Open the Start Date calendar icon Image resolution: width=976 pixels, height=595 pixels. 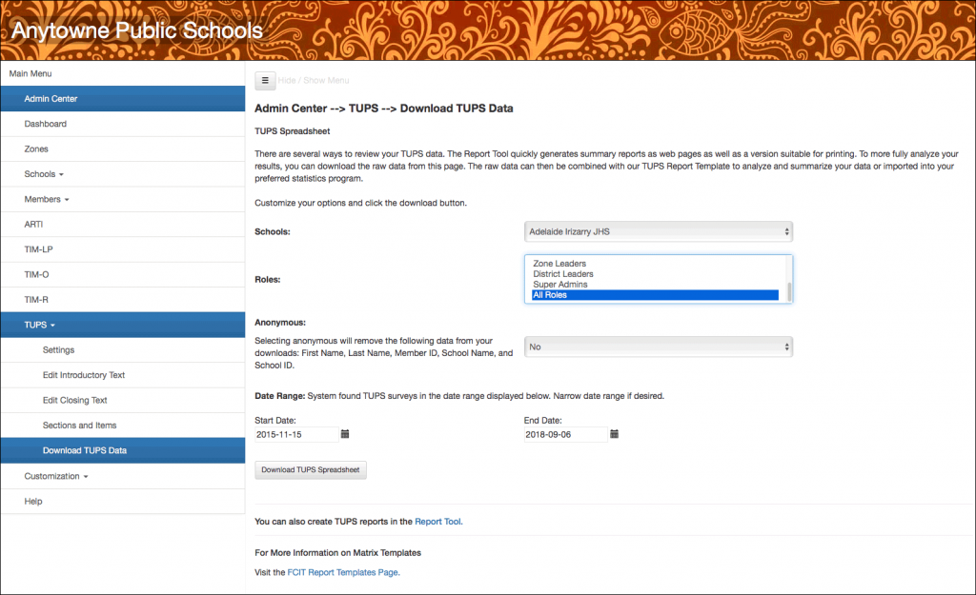345,434
